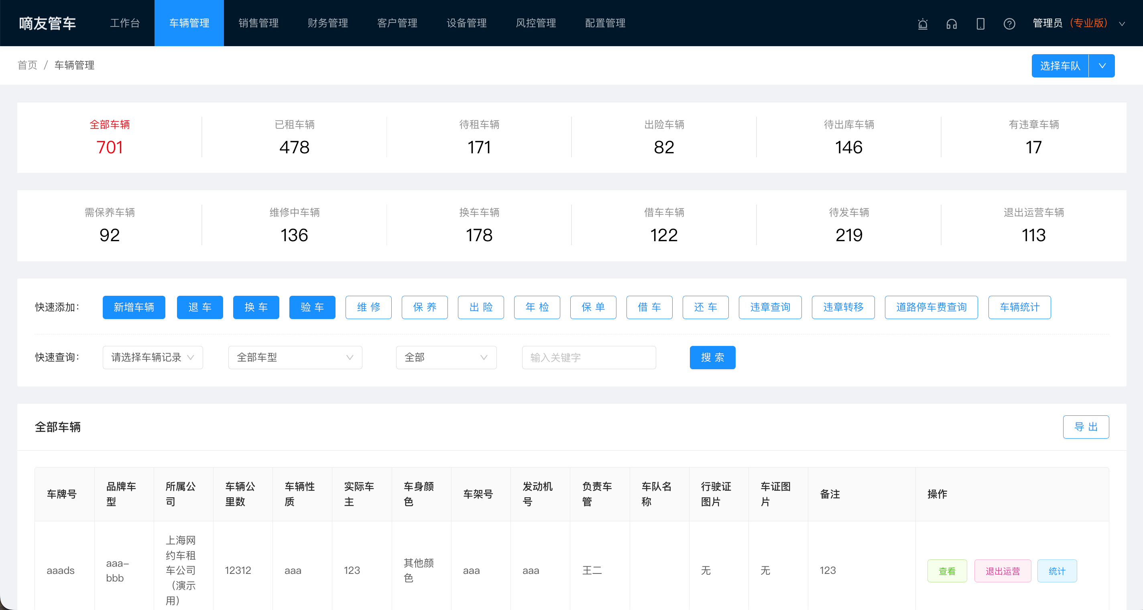
Task: Select the 已租车辆 478 stat
Action: [x=294, y=138]
